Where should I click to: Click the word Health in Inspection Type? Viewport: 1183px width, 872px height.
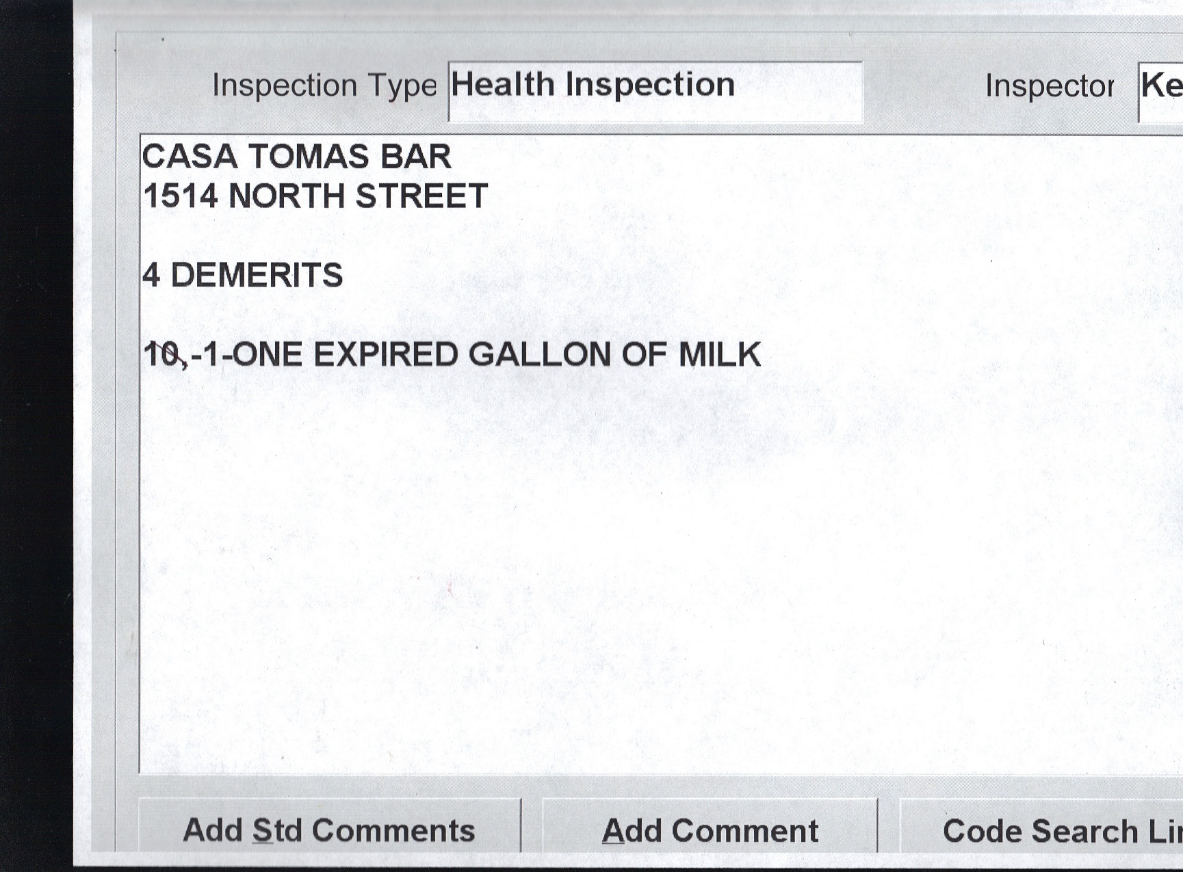point(503,85)
